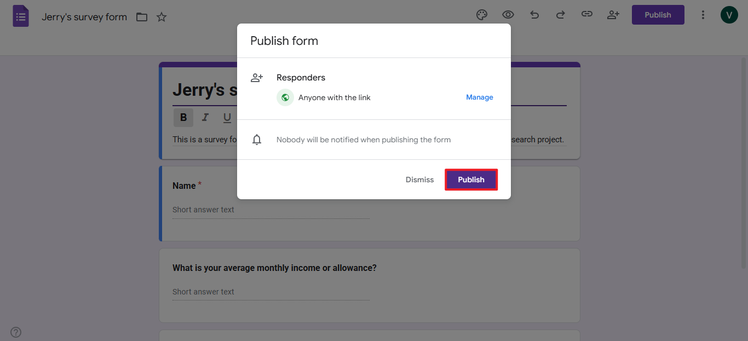Manage responder access settings
The width and height of the screenshot is (748, 341).
coord(479,97)
